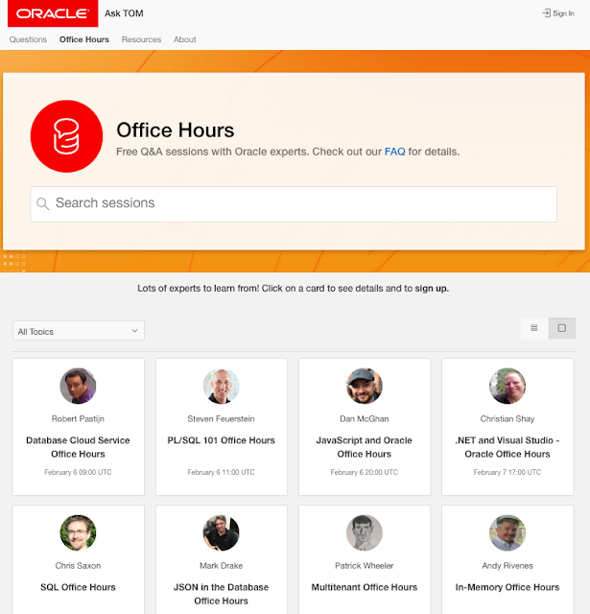
Task: Open PL/SQL 101 Office Hours
Action: [222, 440]
